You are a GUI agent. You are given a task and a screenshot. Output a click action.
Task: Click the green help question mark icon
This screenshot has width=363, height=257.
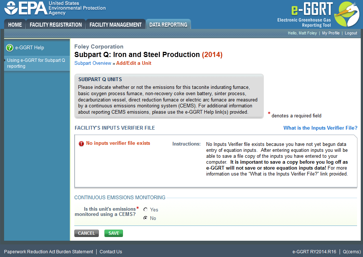tap(10, 48)
